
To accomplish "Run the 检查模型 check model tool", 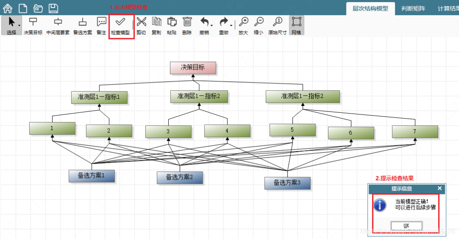I will point(120,26).
